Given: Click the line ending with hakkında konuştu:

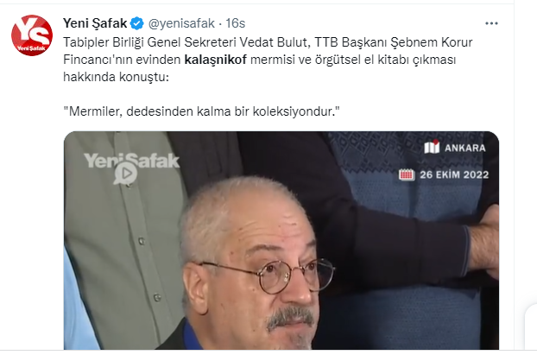Looking at the screenshot, I should point(116,77).
